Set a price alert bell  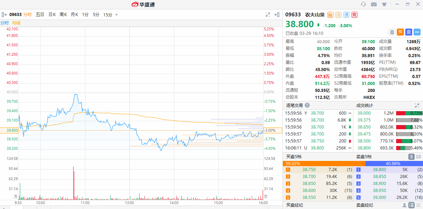392,32
